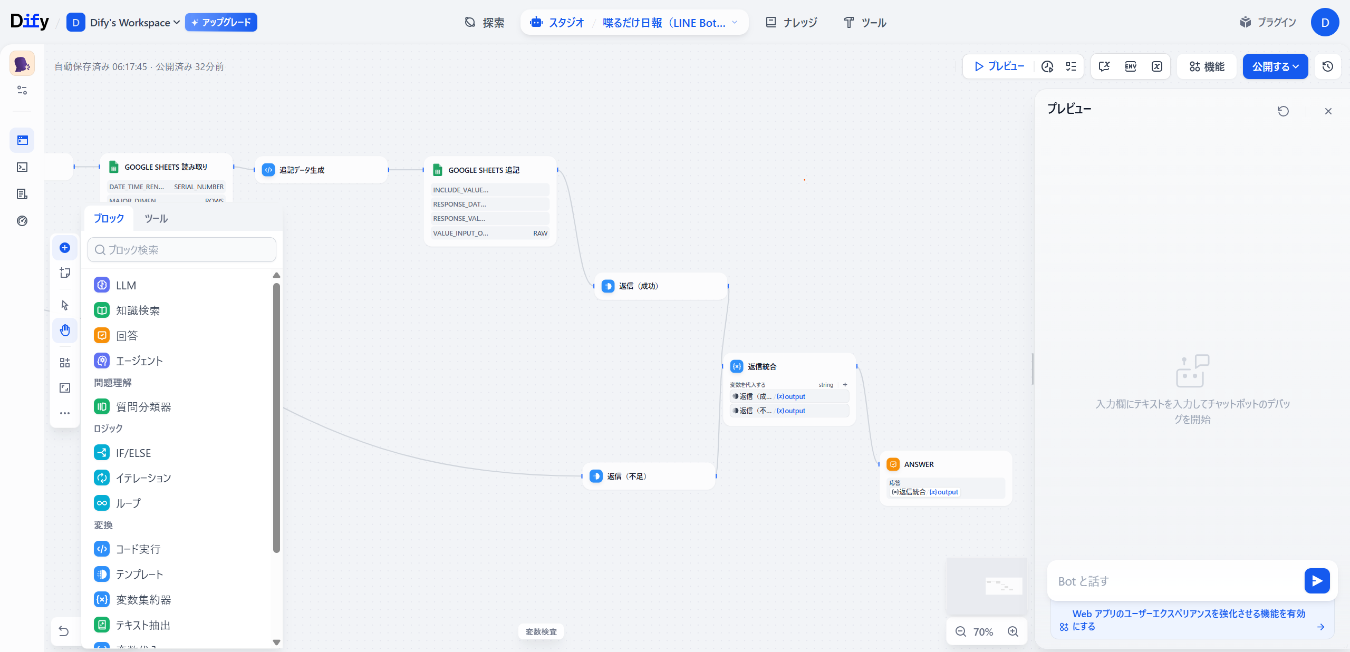Open monitoring via the gauge sidebar icon

click(22, 221)
